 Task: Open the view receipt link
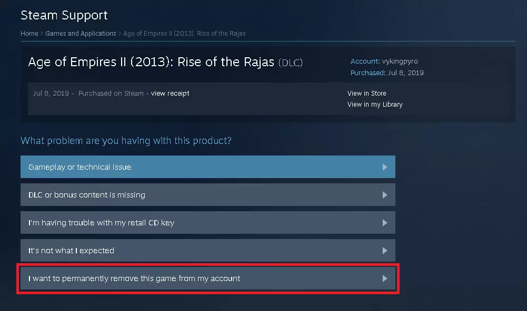pos(170,94)
